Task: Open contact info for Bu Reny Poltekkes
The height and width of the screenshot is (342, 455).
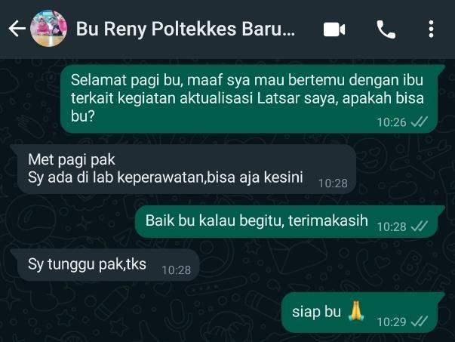Action: [x=186, y=29]
